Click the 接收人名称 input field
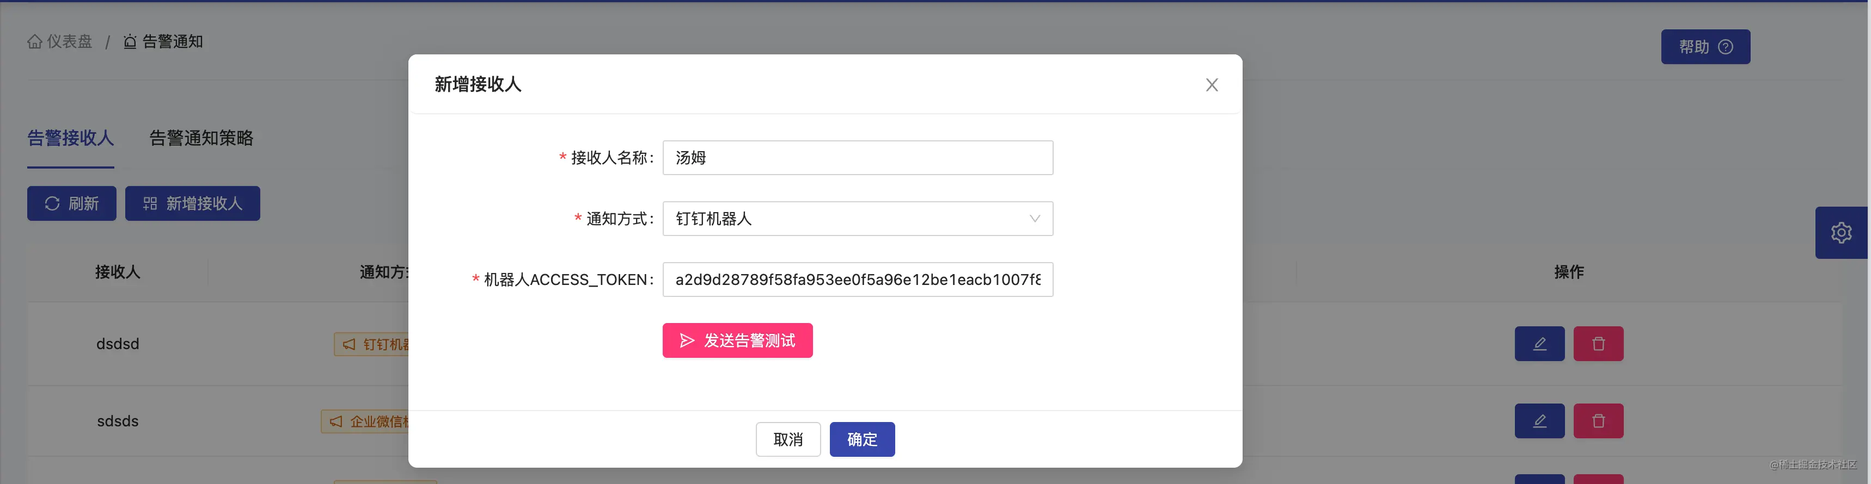Image resolution: width=1871 pixels, height=484 pixels. click(x=857, y=158)
